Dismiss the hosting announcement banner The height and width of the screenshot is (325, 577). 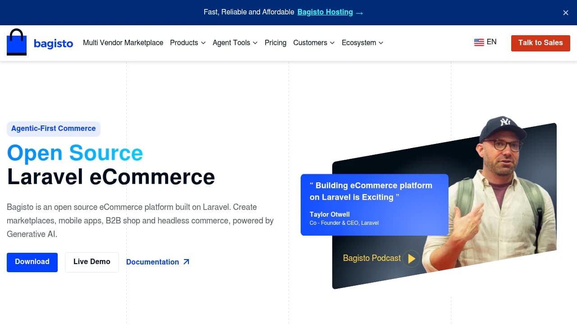pos(566,13)
